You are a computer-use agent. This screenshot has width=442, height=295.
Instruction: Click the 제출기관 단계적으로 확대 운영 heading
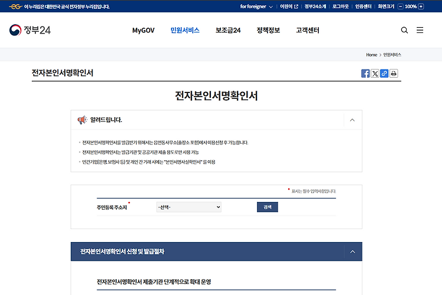(x=154, y=282)
